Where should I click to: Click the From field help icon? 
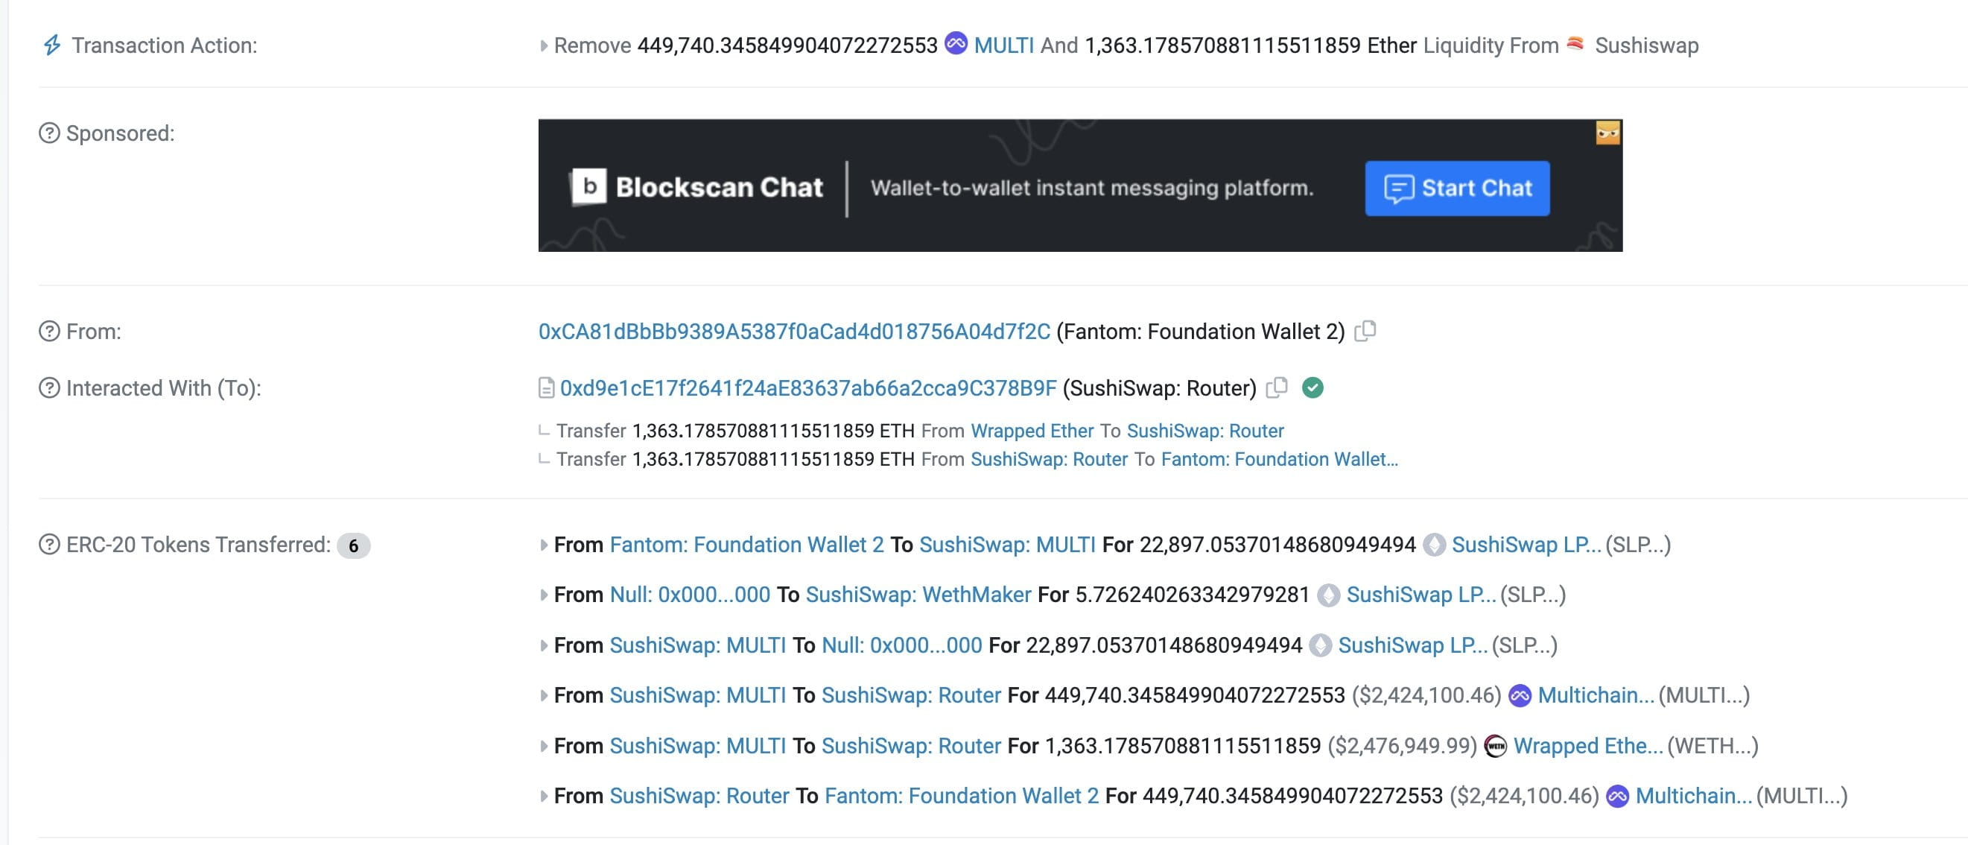tap(49, 332)
